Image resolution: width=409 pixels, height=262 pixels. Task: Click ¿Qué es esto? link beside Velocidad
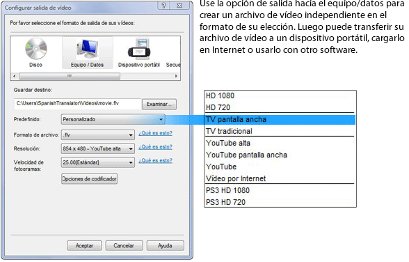click(155, 161)
